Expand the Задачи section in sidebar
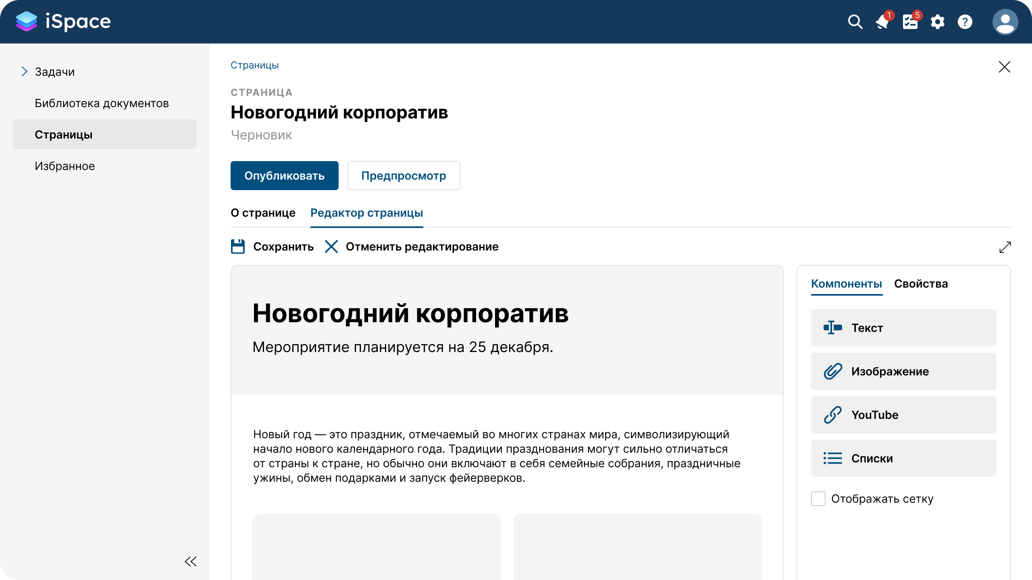Screen dimensions: 1032x580 (25, 71)
